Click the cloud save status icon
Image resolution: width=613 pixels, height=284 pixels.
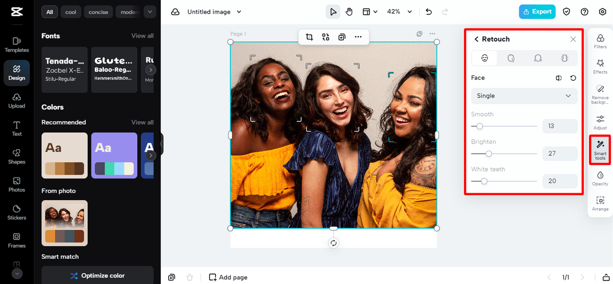[x=175, y=12]
